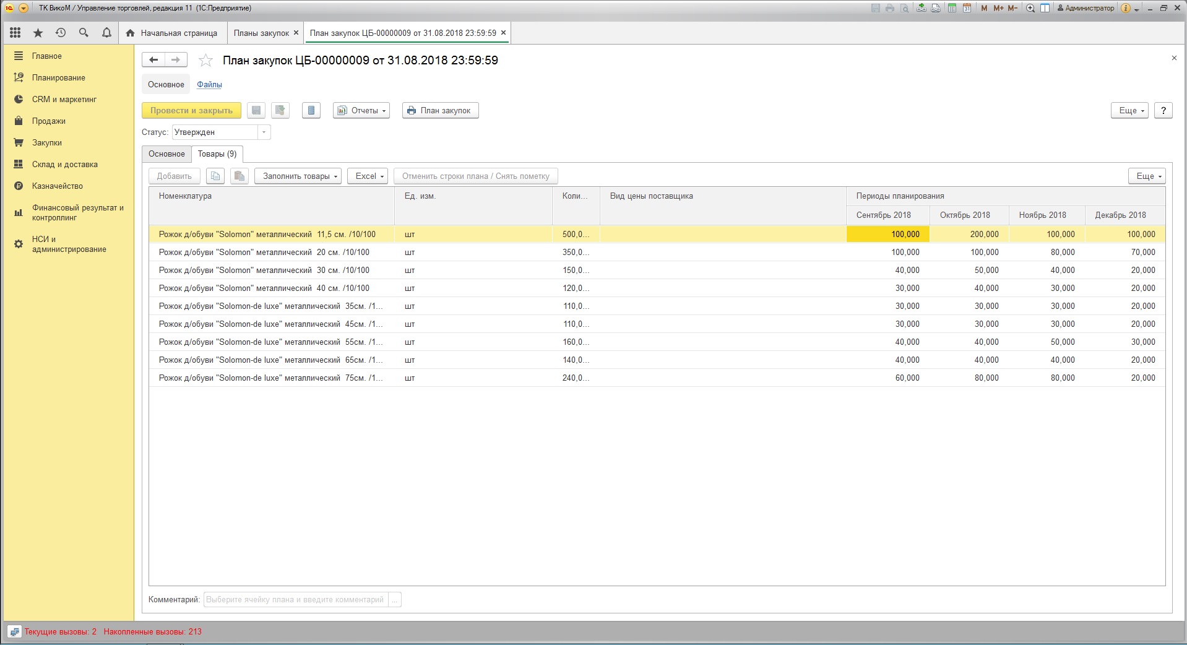Click the zoom scale magnifier icon

click(x=1030, y=8)
